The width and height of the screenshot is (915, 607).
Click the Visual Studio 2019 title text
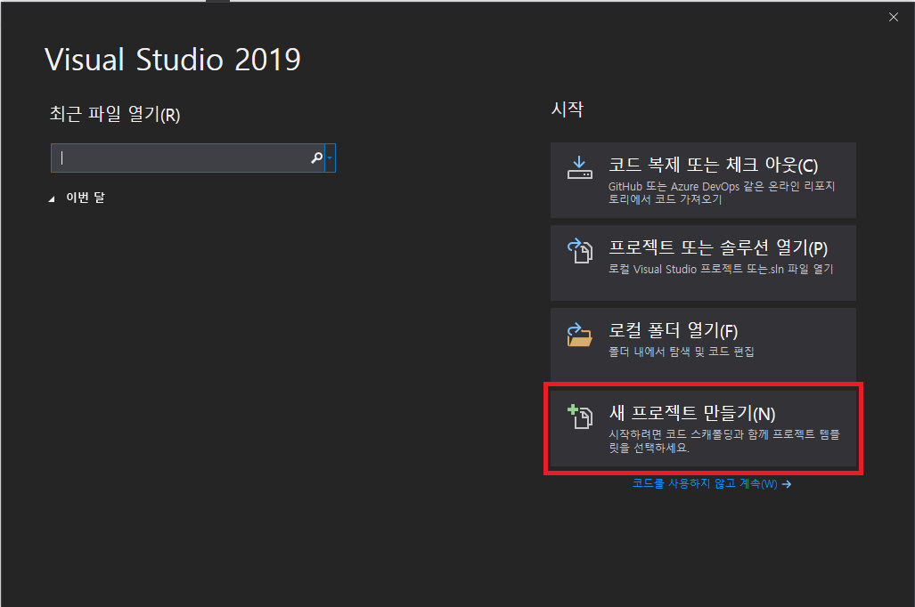click(173, 60)
